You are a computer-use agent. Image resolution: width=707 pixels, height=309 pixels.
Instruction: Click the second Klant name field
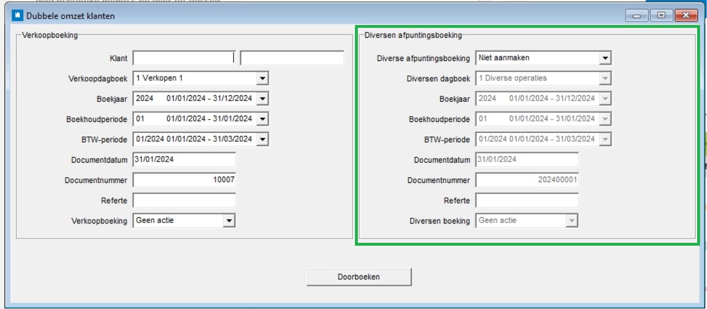point(292,58)
